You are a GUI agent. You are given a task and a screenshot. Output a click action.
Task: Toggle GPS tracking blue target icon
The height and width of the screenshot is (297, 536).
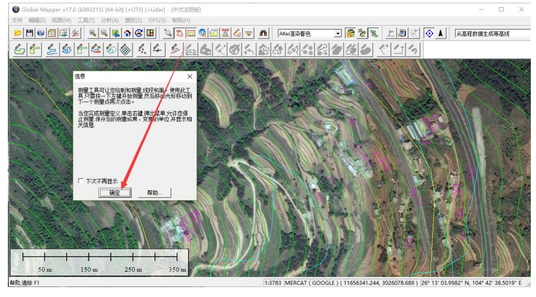click(429, 33)
